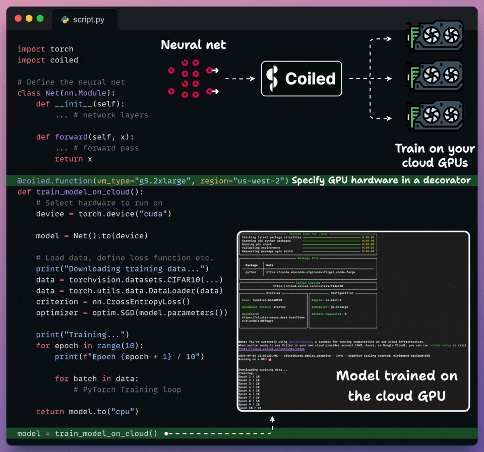
Task: Click the torch.utils.data.DataLoader line
Action: coord(130,291)
